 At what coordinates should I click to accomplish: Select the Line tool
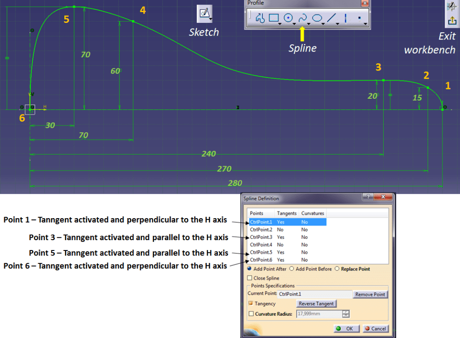tap(332, 18)
